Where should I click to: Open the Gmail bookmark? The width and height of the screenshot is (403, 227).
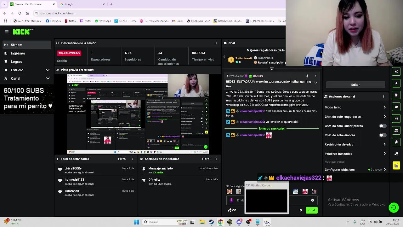(x=178, y=21)
